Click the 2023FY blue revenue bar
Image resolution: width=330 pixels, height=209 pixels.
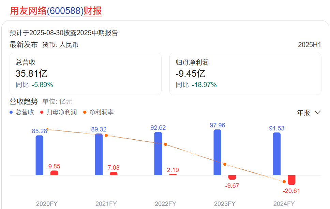click(217, 152)
